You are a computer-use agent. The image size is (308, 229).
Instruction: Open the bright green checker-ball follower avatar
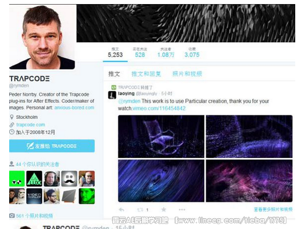17,179
